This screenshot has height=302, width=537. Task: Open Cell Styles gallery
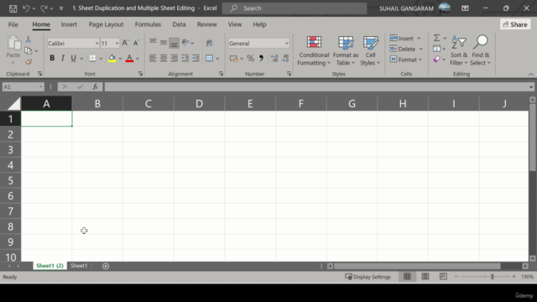click(370, 50)
